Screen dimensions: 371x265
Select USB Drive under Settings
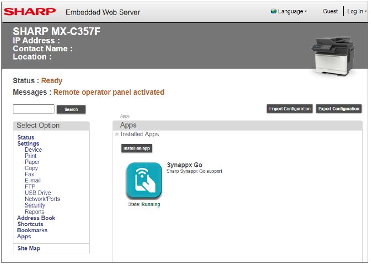[38, 192]
